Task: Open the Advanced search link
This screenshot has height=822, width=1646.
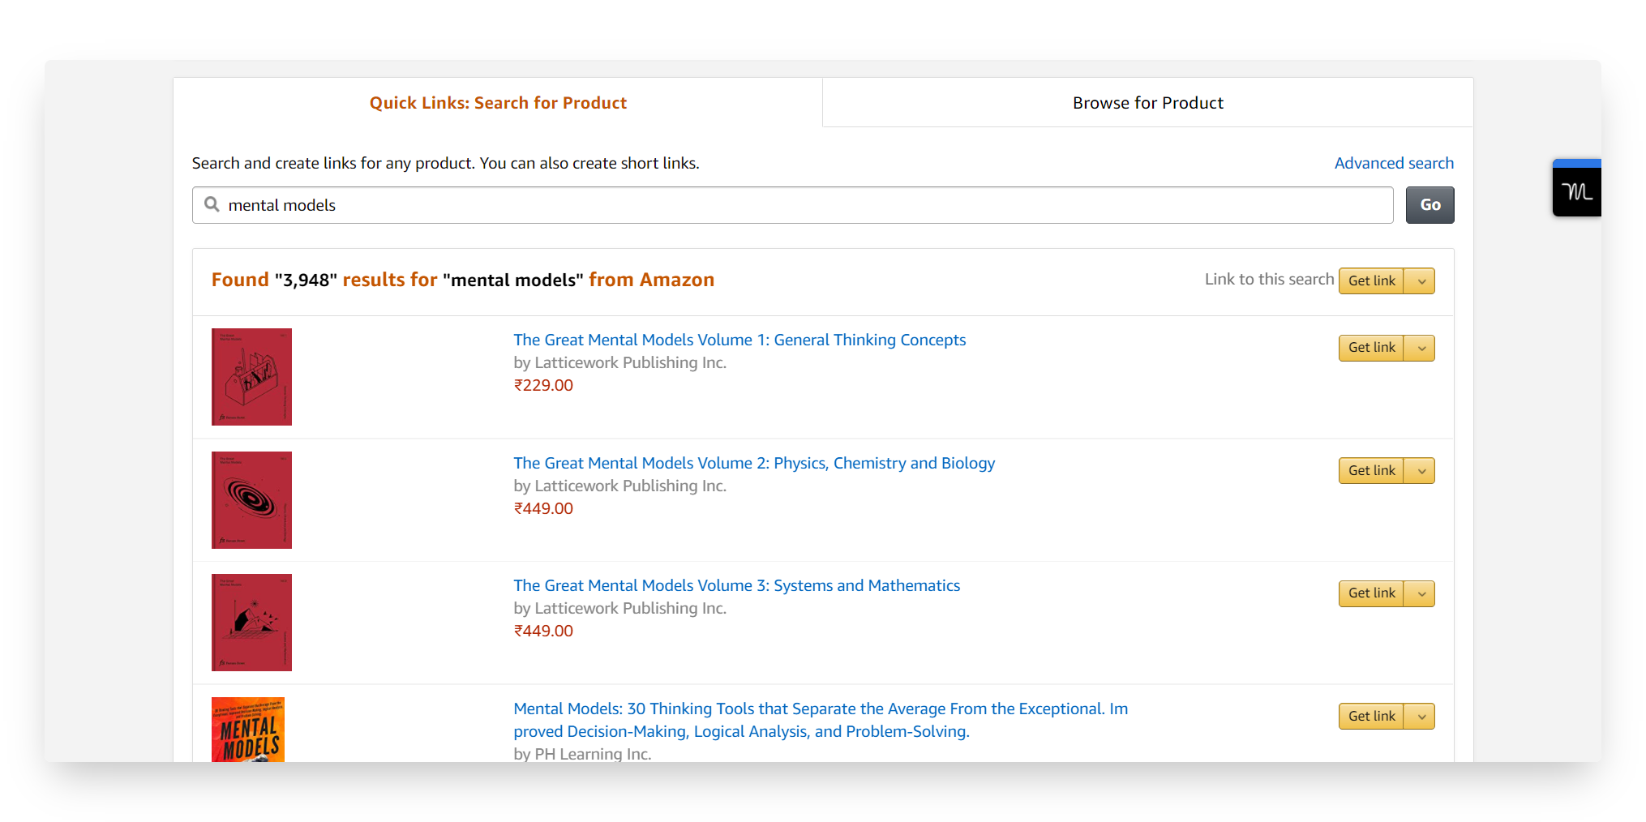Action: 1394,163
